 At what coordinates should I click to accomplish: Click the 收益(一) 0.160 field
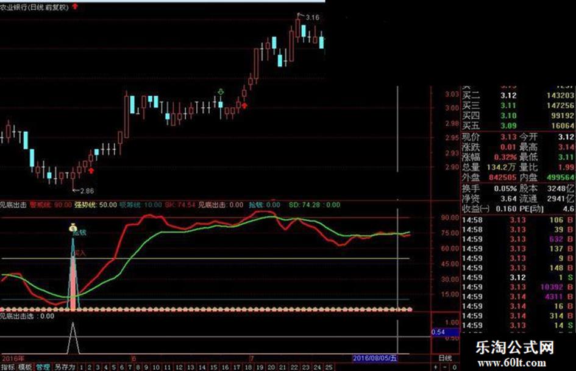coord(489,208)
